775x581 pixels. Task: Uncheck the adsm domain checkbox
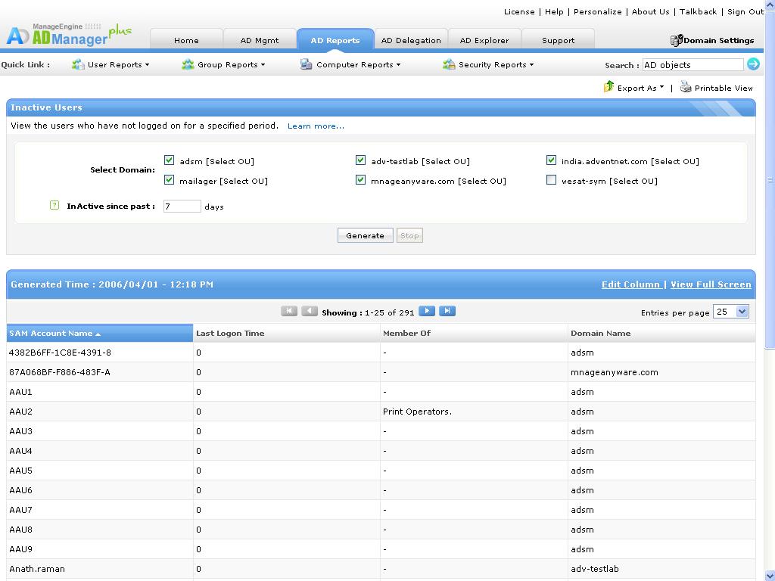point(169,160)
